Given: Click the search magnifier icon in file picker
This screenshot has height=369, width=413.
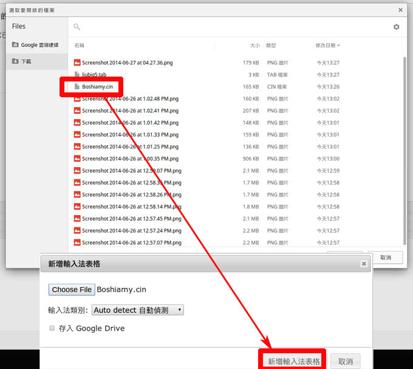Looking at the screenshot, I should point(77,27).
